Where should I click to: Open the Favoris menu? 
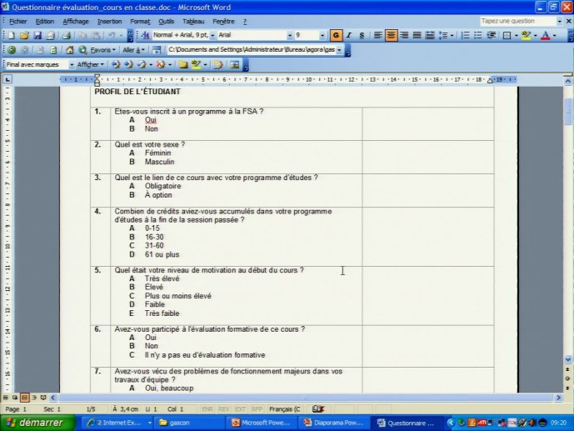click(102, 50)
